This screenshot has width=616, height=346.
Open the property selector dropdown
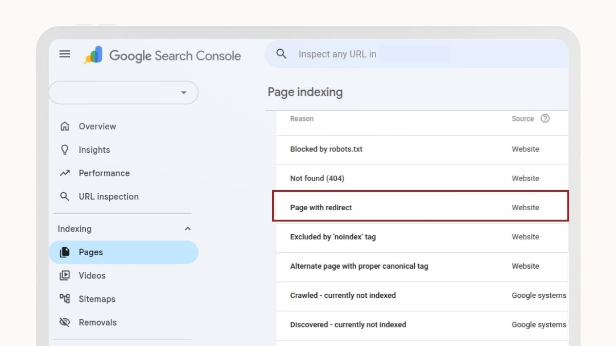(123, 93)
